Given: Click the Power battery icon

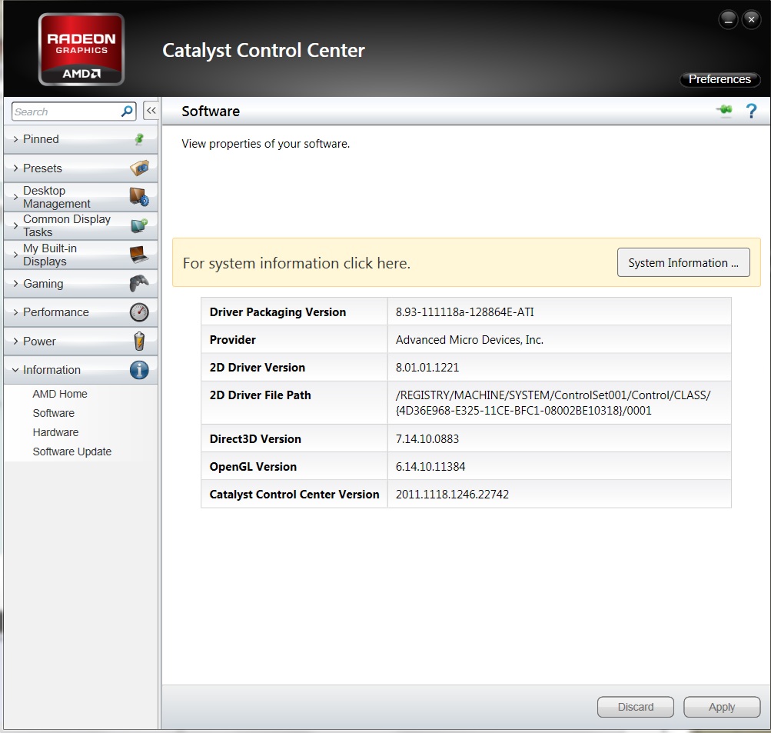Looking at the screenshot, I should click(x=139, y=341).
